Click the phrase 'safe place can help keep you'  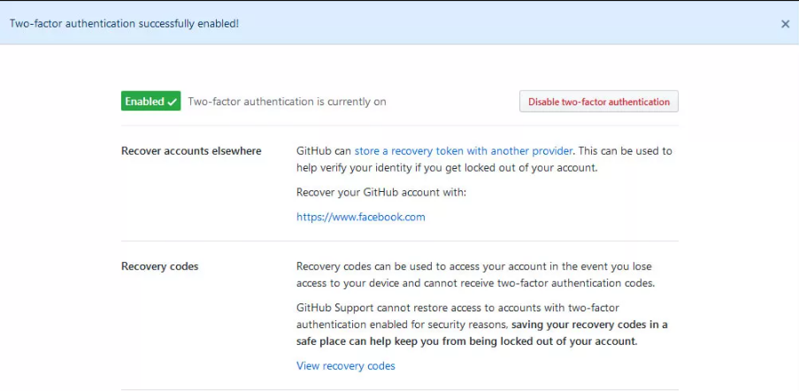point(367,341)
